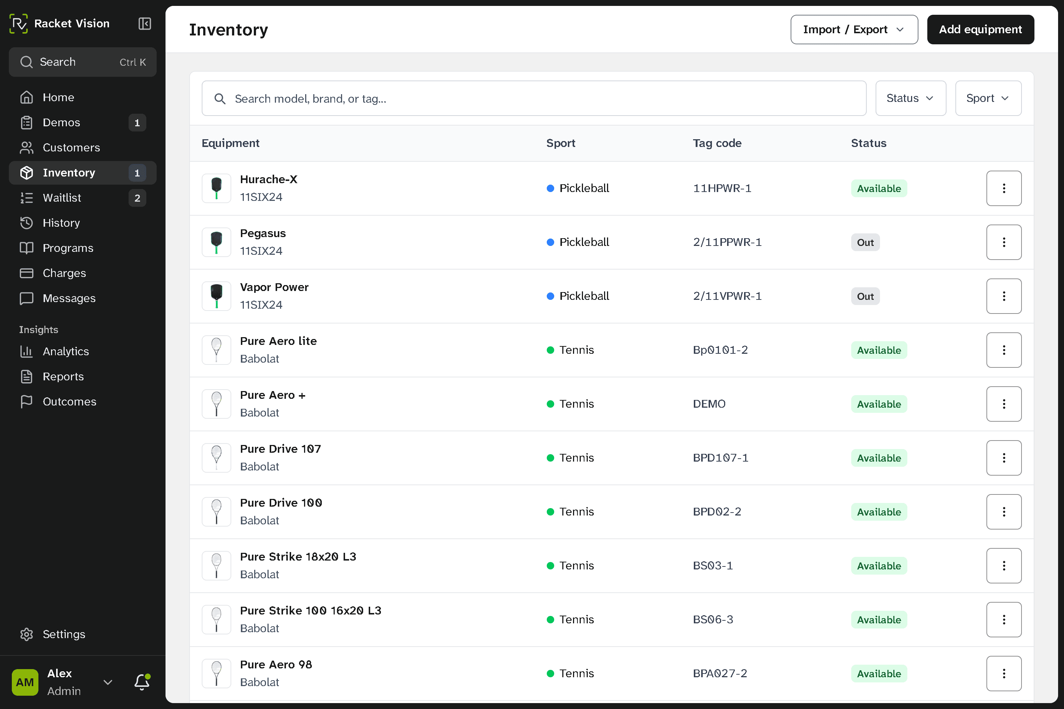Image resolution: width=1064 pixels, height=709 pixels.
Task: Go to Outcomes in sidebar
Action: 83,401
